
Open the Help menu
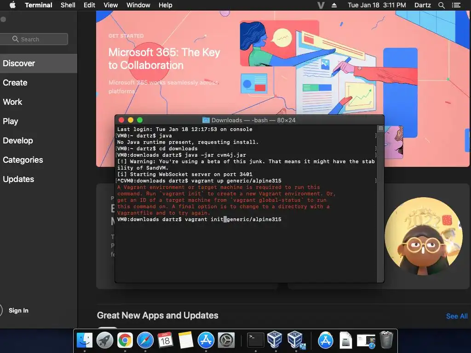tap(166, 5)
